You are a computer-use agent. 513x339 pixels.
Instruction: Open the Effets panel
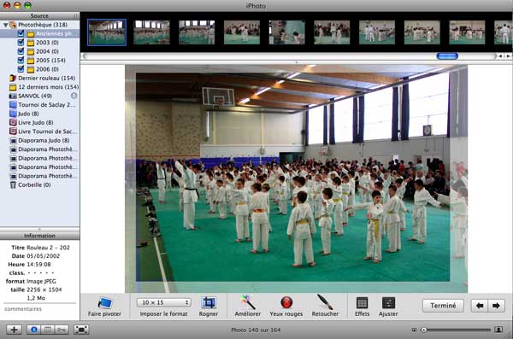click(362, 303)
